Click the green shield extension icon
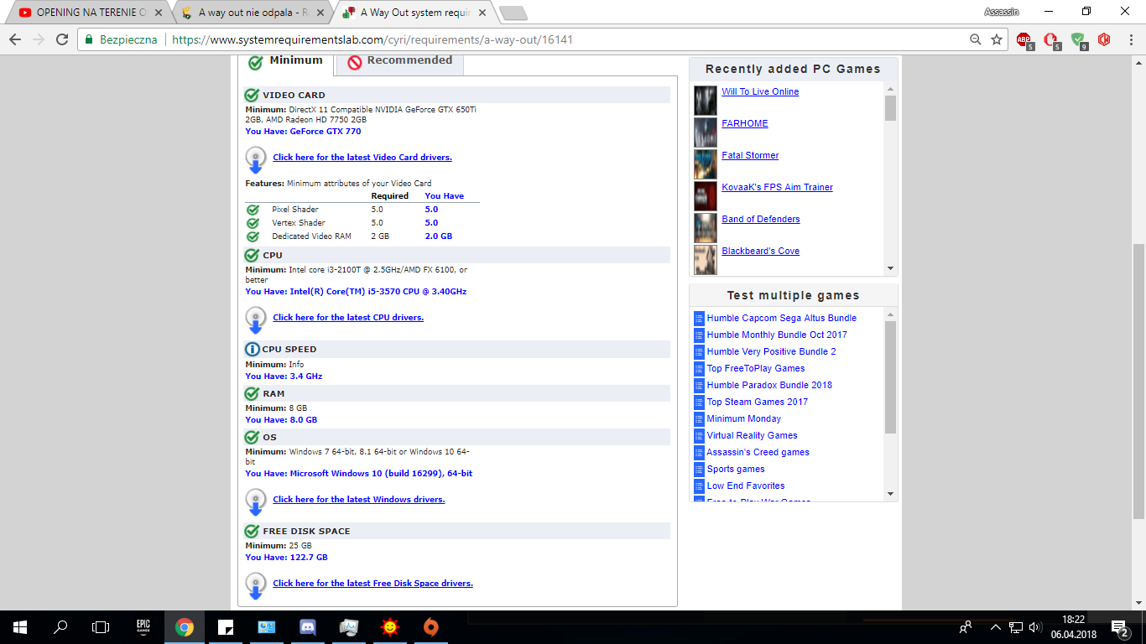This screenshot has width=1146, height=644. click(x=1078, y=39)
